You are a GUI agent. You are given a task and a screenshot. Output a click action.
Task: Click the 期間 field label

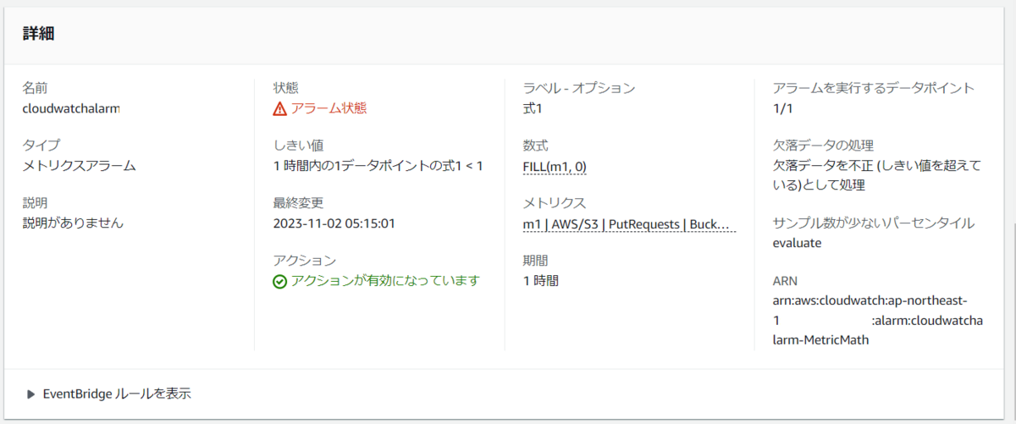tap(536, 261)
